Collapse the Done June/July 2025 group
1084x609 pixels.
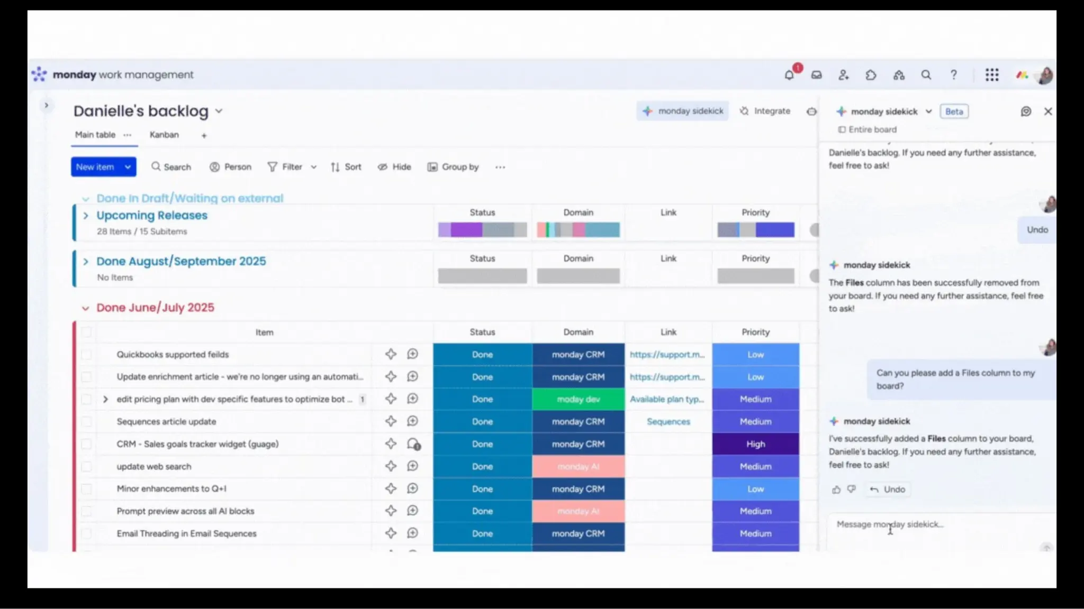point(85,308)
